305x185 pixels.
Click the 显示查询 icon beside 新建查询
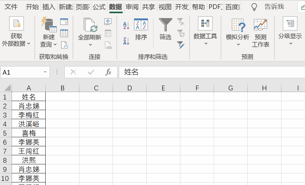64,22
